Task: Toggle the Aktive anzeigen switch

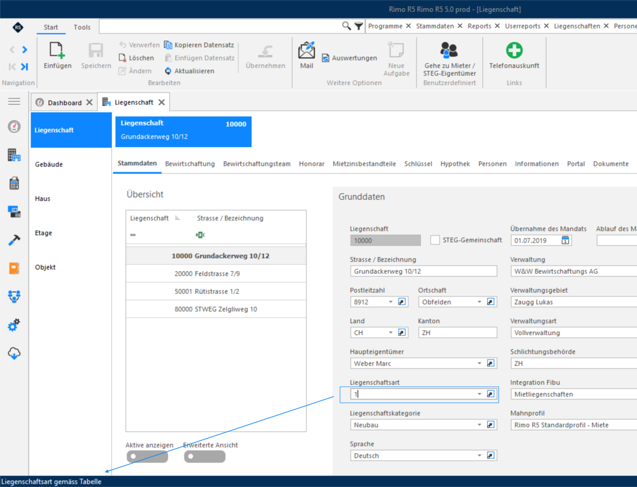Action: [x=147, y=456]
